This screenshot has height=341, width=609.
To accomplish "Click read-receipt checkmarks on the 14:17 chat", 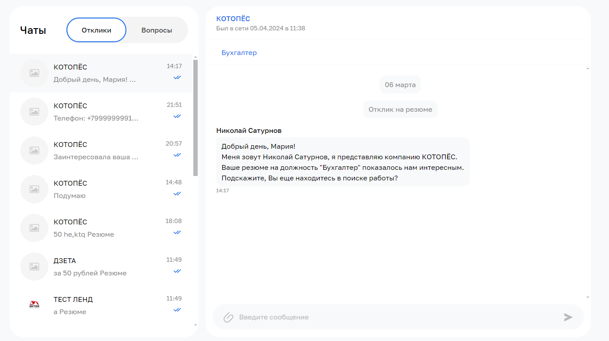I will click(177, 77).
